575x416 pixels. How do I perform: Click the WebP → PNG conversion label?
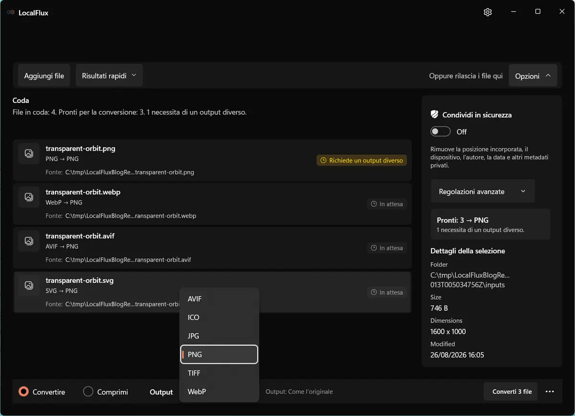click(64, 202)
